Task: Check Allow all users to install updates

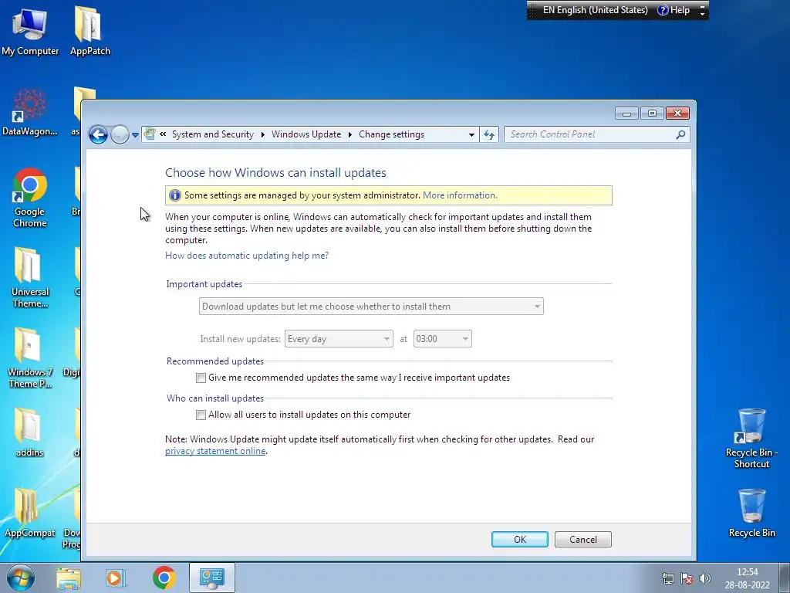Action: (x=201, y=415)
